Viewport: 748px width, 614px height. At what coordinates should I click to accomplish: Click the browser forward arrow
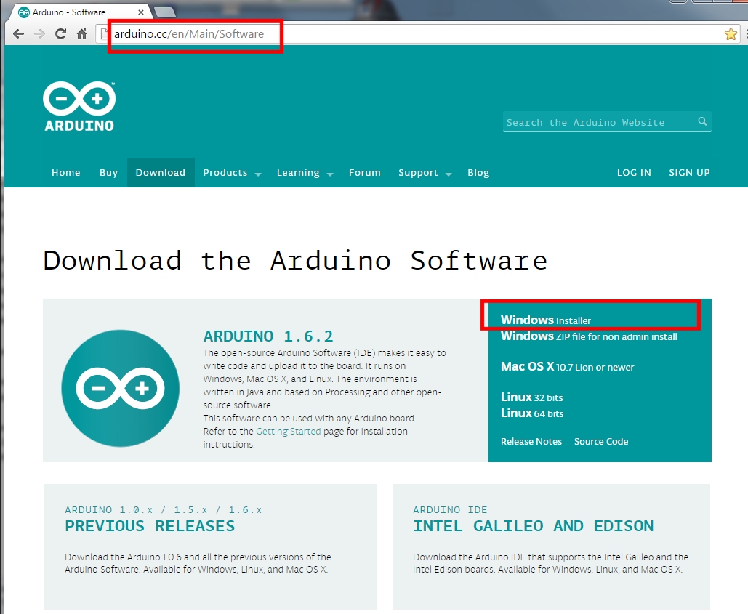(39, 34)
